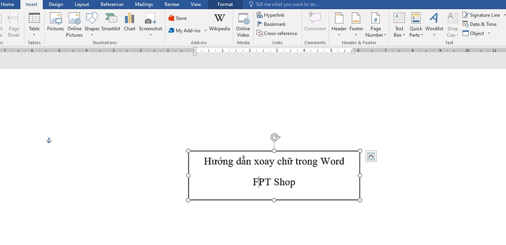Click the first line indent marker on ruler

tap(195, 48)
